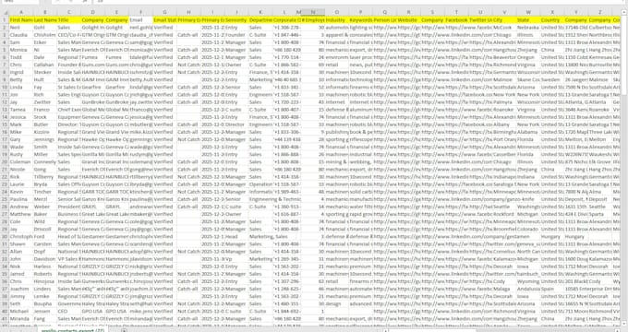
Task: Select column X header
Action: (x=552, y=12)
